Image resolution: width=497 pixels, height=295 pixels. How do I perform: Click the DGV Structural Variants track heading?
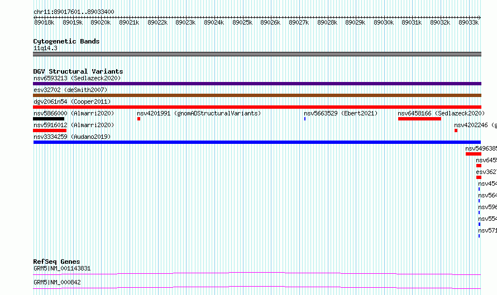click(78, 71)
